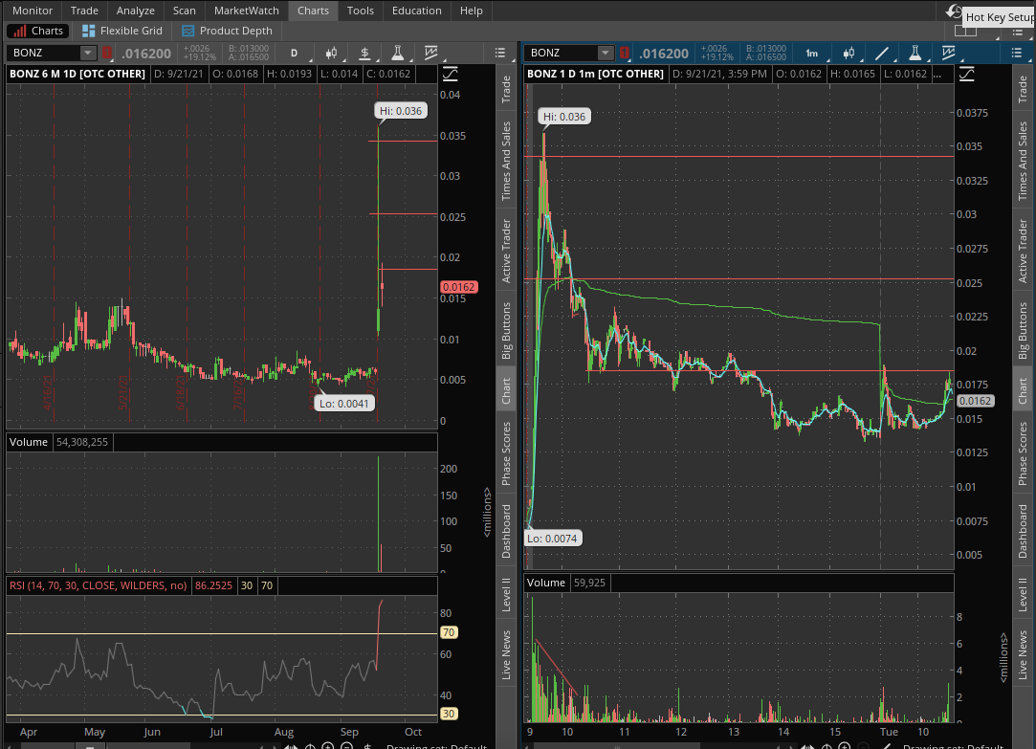Click the Studies flask icon in left chart
Viewport: 1036px width, 749px height.
pos(397,53)
